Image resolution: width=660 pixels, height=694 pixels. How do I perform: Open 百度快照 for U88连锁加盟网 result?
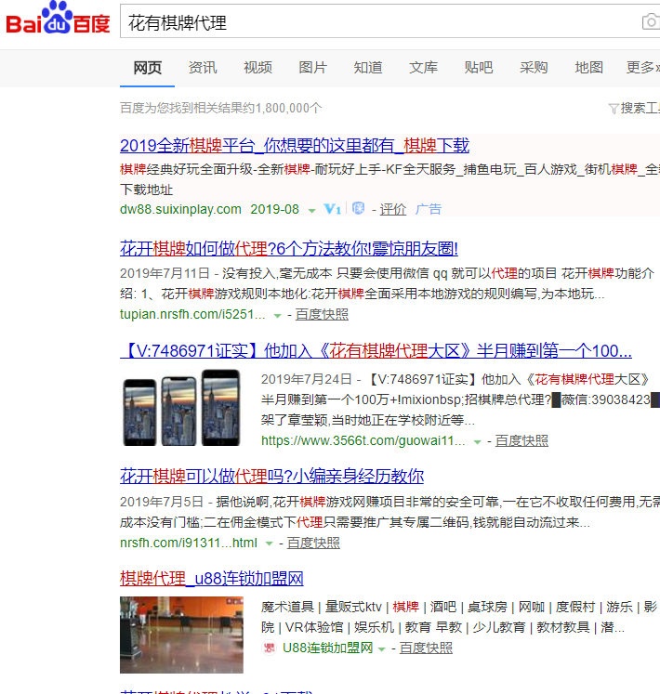pyautogui.click(x=426, y=648)
